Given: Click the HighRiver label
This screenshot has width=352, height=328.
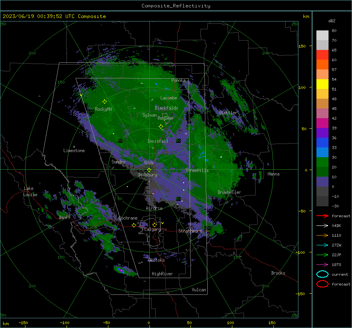Looking at the screenshot, I should point(162,274).
